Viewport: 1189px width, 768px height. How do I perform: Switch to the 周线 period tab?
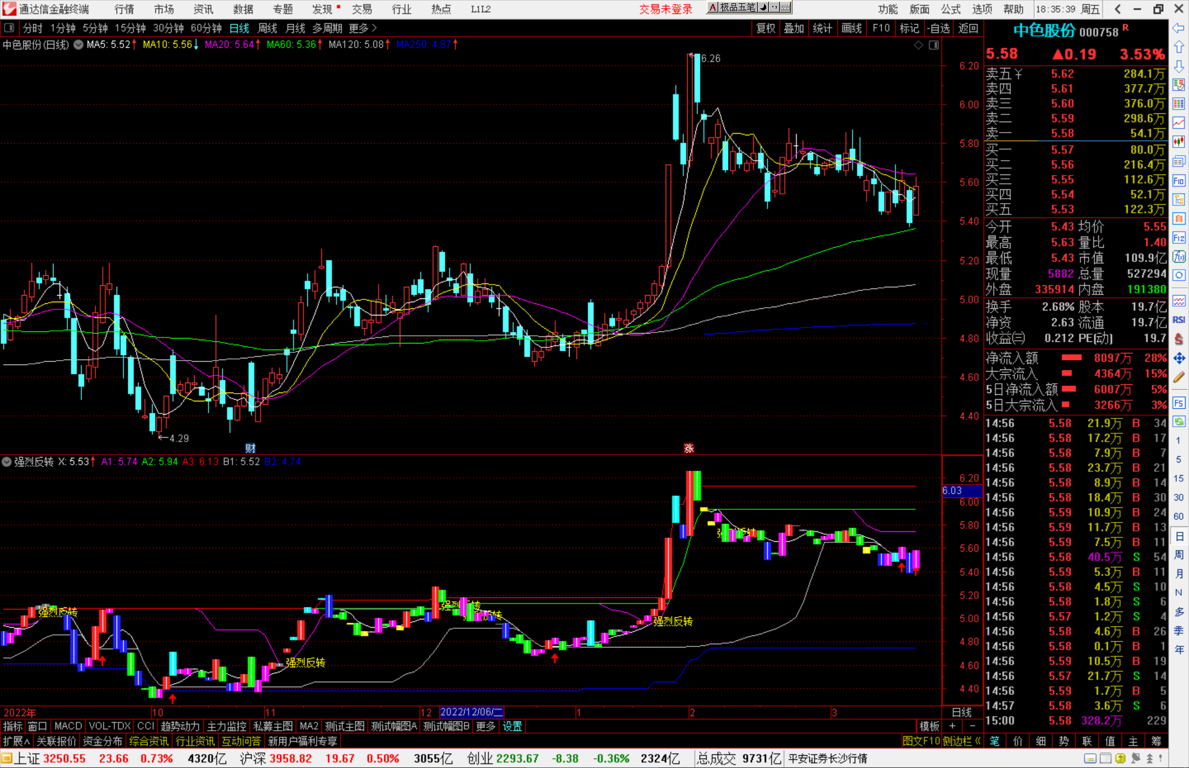coord(268,28)
